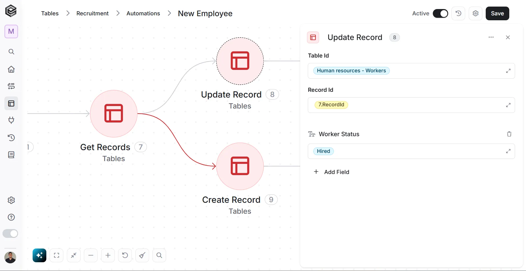This screenshot has height=271, width=526.
Task: Open sidebar settings gear
Action: 11,200
